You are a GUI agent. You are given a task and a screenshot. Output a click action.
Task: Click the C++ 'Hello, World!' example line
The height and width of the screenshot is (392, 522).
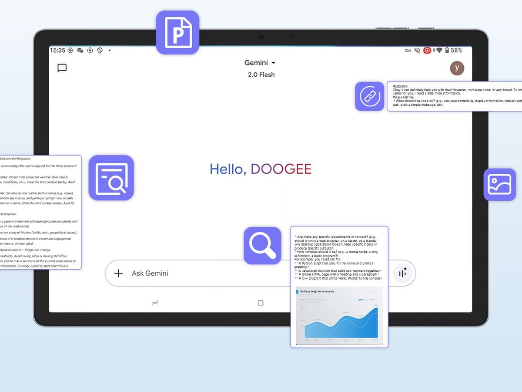pos(338,278)
